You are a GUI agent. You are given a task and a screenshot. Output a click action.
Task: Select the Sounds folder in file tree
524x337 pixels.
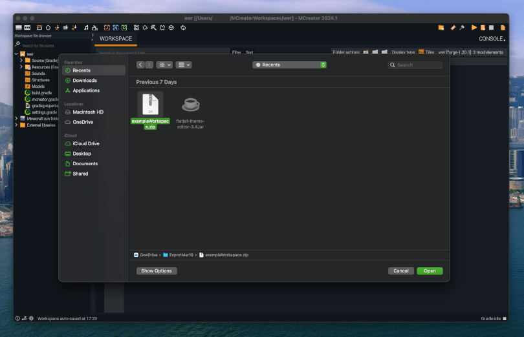coord(35,74)
